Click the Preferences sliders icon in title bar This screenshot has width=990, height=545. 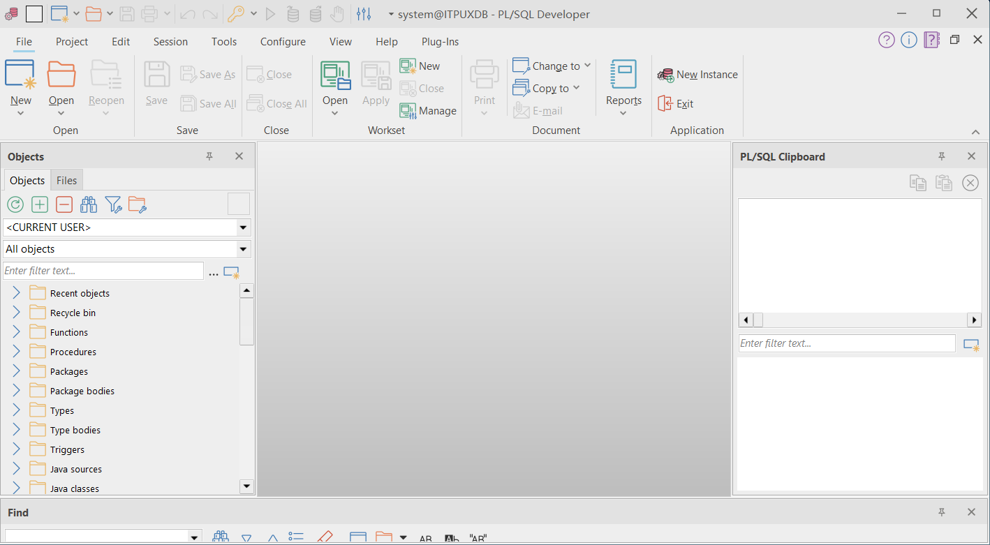point(364,13)
